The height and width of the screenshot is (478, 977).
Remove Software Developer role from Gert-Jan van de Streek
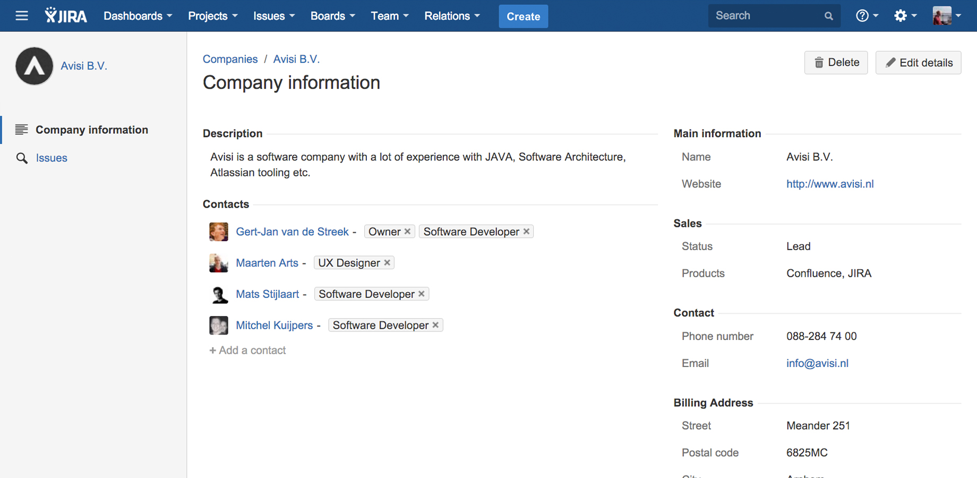[526, 232]
